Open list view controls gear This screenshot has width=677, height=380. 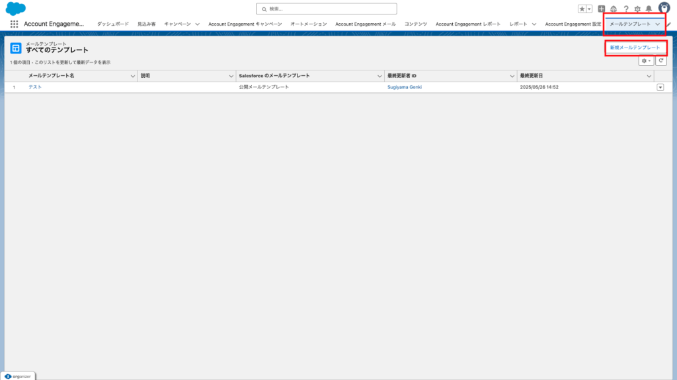646,61
